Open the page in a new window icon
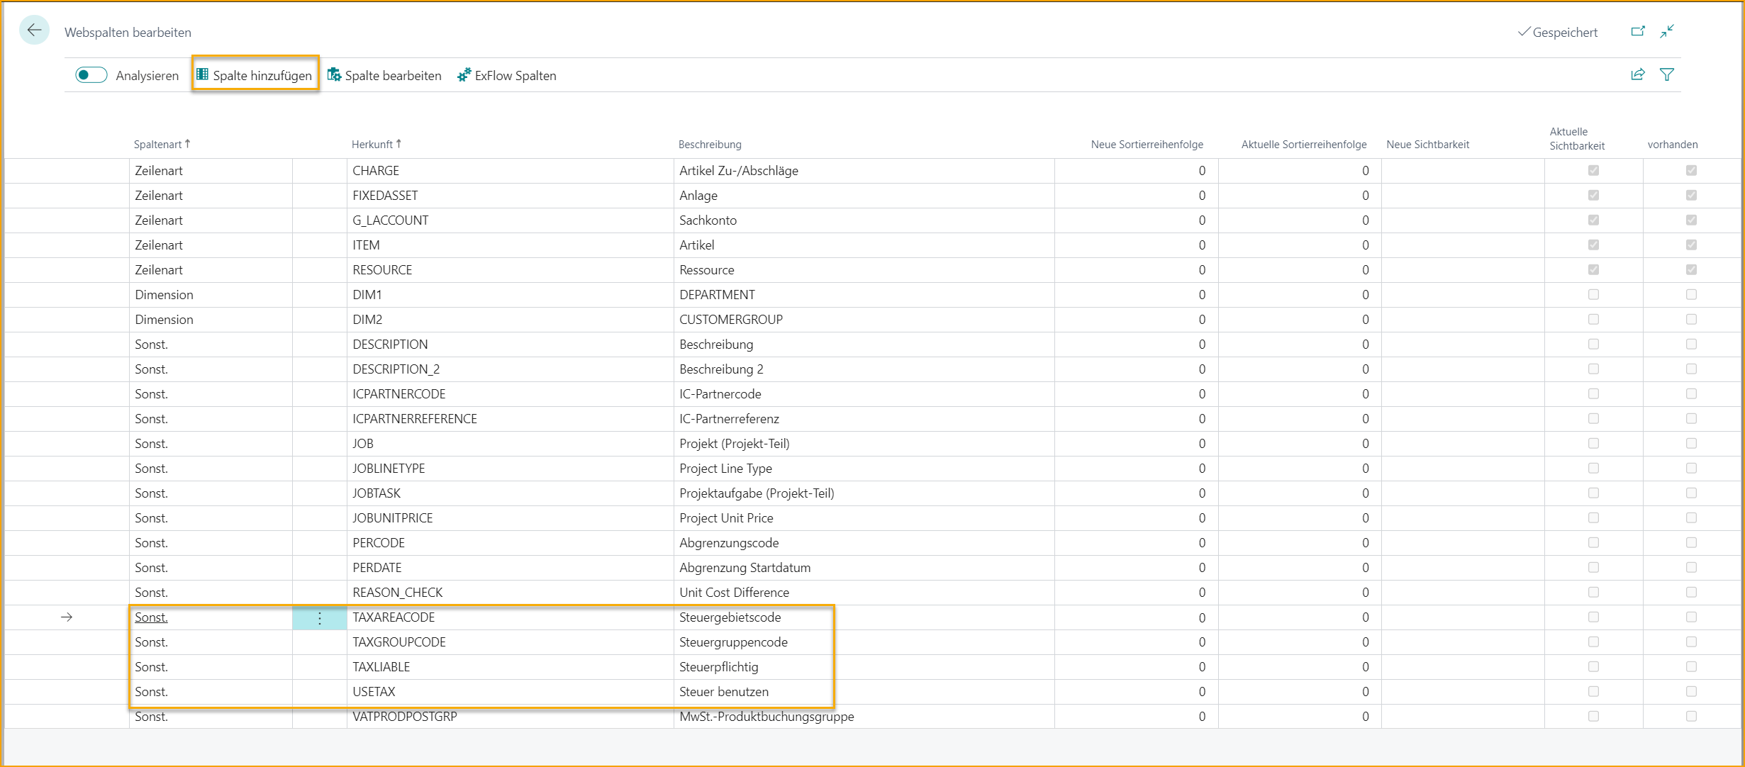The width and height of the screenshot is (1745, 767). tap(1639, 31)
